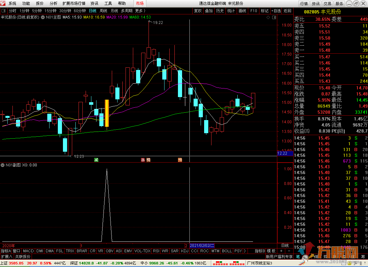The image size is (368, 267).
Task: Add stock via +自选 button
Action: click(x=276, y=11)
